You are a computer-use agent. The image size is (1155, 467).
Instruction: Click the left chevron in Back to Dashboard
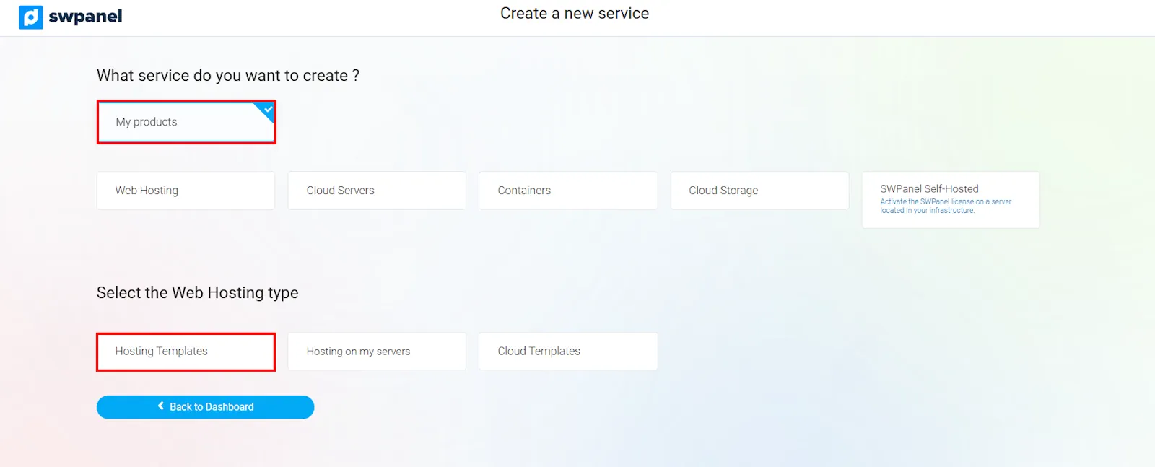(x=161, y=406)
